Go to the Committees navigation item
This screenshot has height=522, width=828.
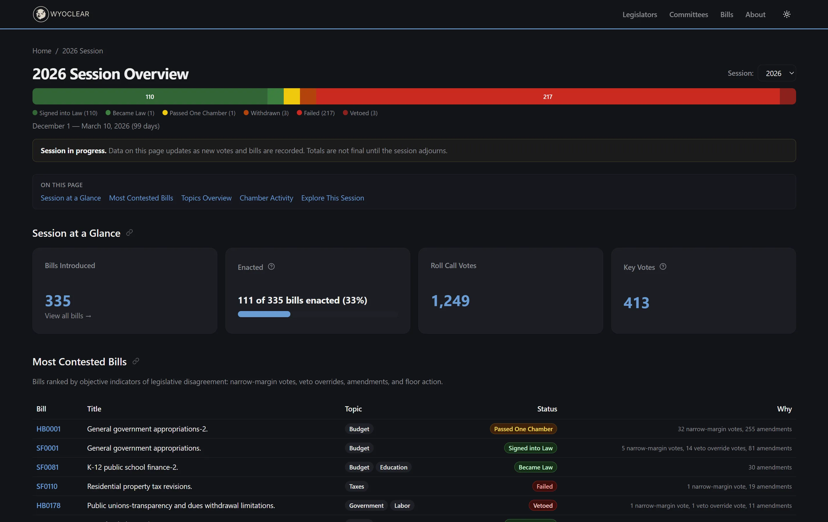tap(688, 15)
